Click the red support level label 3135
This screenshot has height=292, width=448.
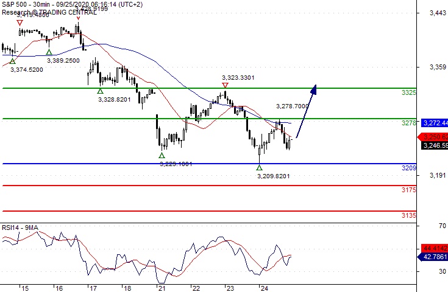coord(409,215)
